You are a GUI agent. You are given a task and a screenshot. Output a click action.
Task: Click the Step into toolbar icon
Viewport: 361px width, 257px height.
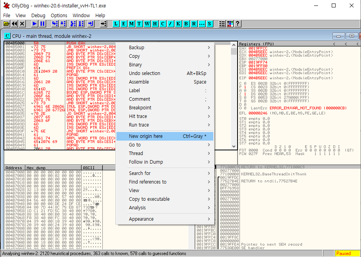[x=55, y=23]
